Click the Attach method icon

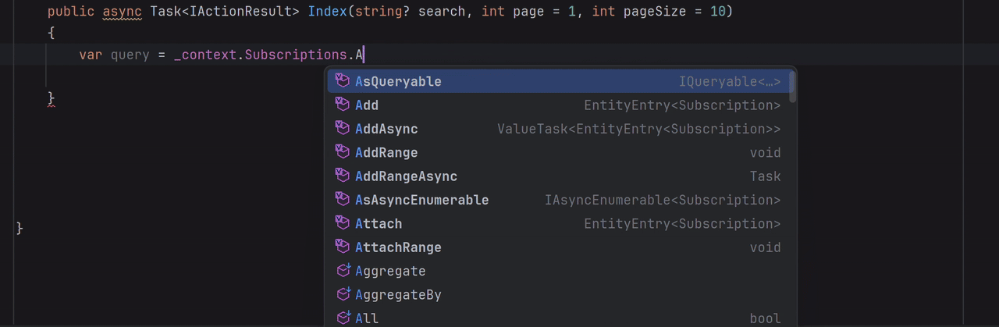click(x=342, y=223)
